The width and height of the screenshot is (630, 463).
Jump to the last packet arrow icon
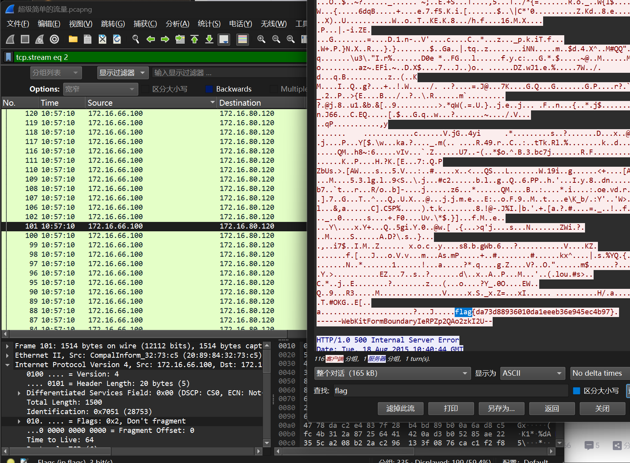[x=209, y=39]
